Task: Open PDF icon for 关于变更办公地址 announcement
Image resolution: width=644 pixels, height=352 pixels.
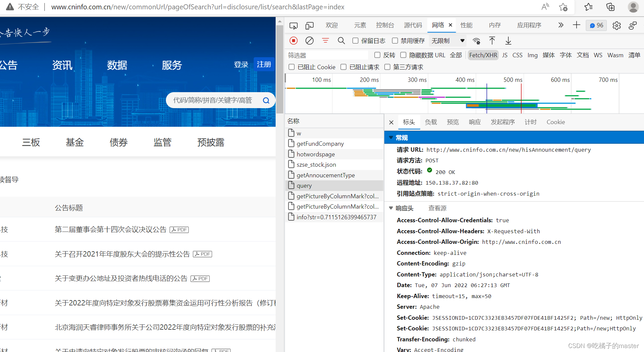Action: tap(200, 279)
